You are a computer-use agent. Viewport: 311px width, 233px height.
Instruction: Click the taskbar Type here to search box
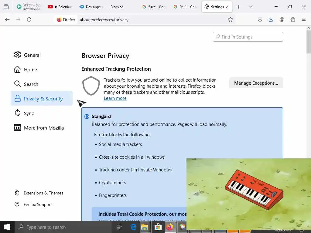(63, 227)
